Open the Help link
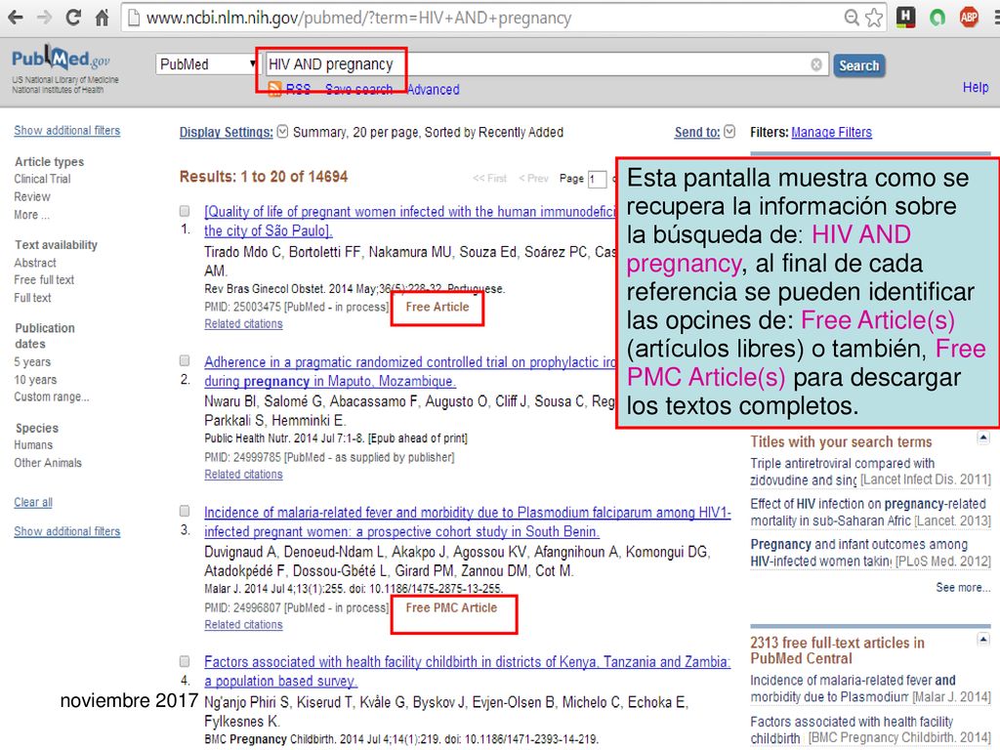Viewport: 1000px width, 750px height. [x=976, y=87]
